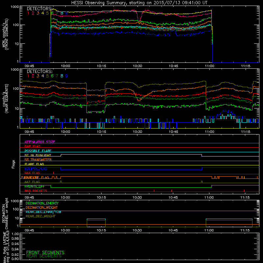263x263 pixels.
Task: Click the FRONT SEGMENTS livetime legend label
Action: click(x=45, y=252)
